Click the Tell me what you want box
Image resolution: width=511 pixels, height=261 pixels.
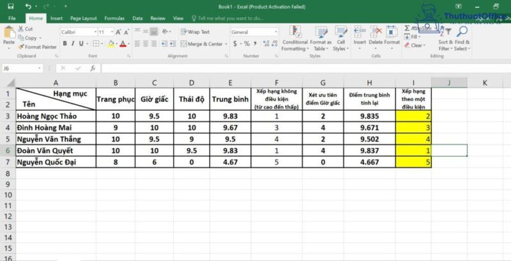[x=227, y=19]
